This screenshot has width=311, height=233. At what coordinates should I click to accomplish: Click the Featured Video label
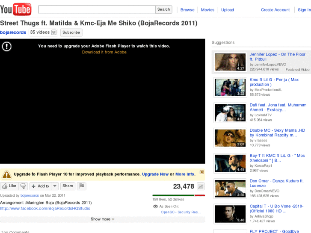pyautogui.click(x=297, y=70)
